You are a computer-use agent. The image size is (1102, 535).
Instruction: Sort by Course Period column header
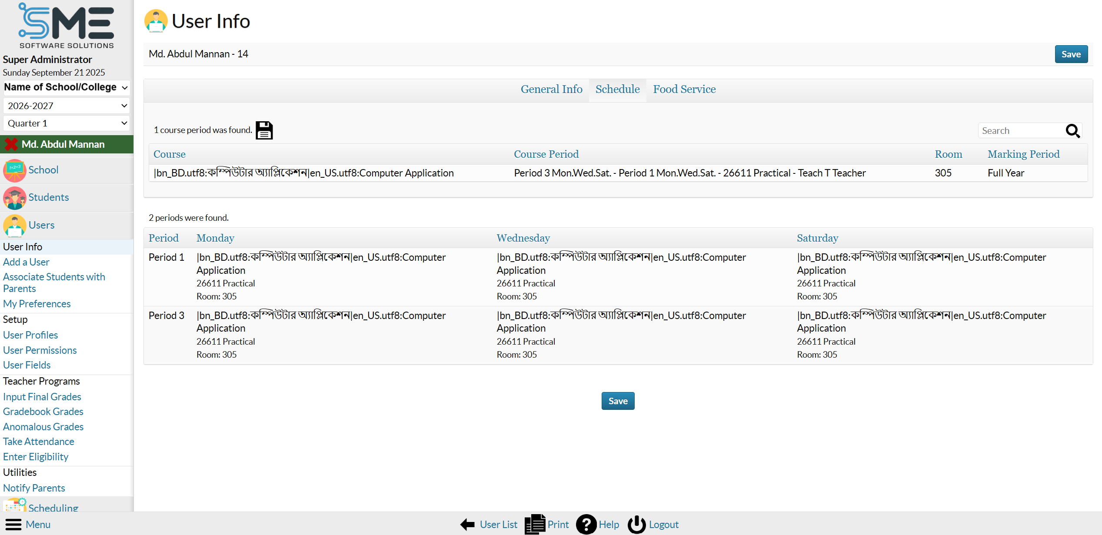coord(546,154)
